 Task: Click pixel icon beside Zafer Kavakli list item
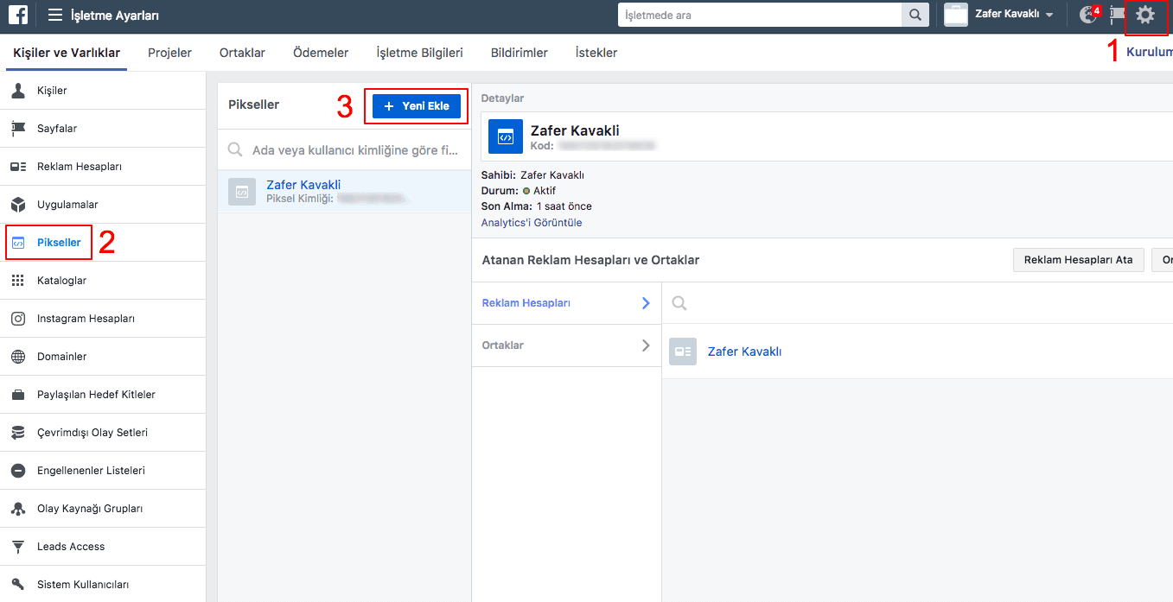pos(242,192)
